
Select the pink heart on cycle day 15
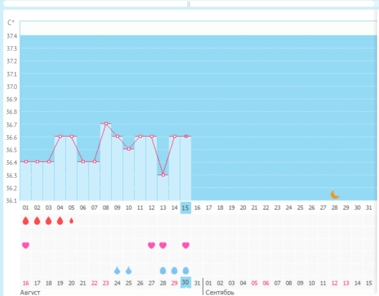(186, 245)
